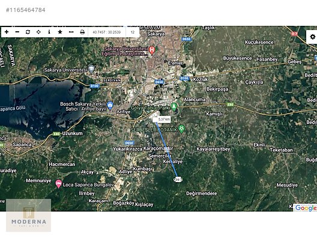Click the Sakarya Üniversitesi Eğitim Ve Araştırma label
The width and height of the screenshot is (317, 238).
(x=125, y=51)
